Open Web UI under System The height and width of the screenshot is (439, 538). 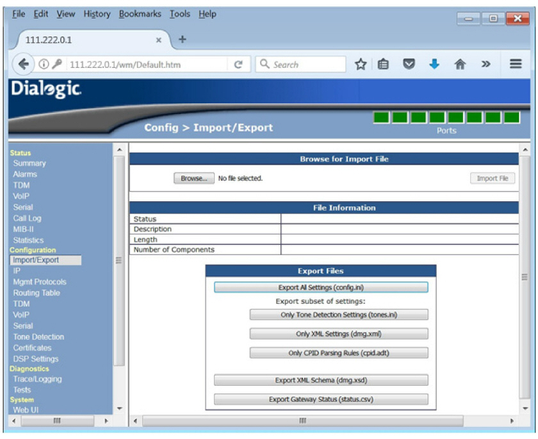(26, 410)
